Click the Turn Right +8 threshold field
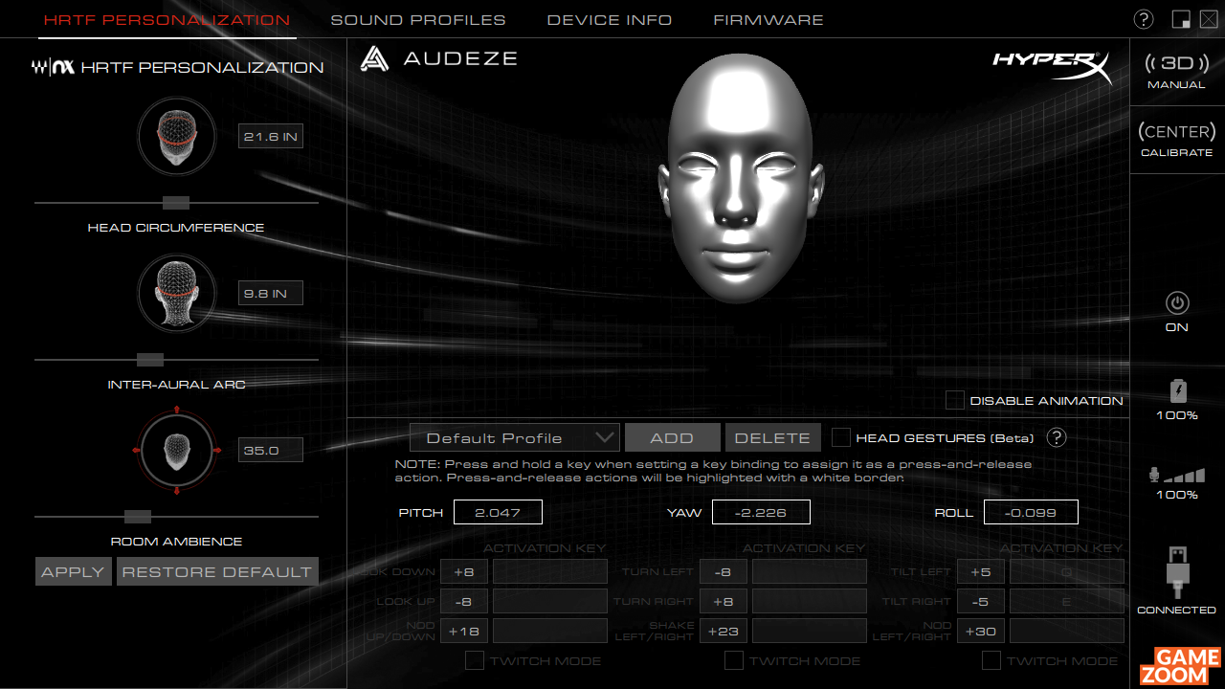The width and height of the screenshot is (1225, 689). click(724, 601)
